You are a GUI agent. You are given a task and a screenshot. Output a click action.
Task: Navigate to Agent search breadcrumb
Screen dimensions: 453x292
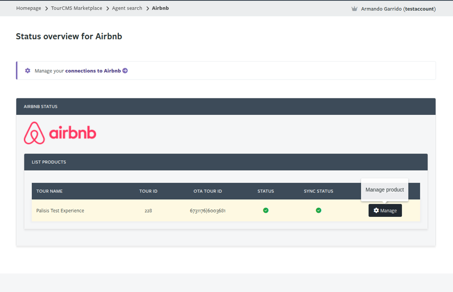click(x=127, y=8)
